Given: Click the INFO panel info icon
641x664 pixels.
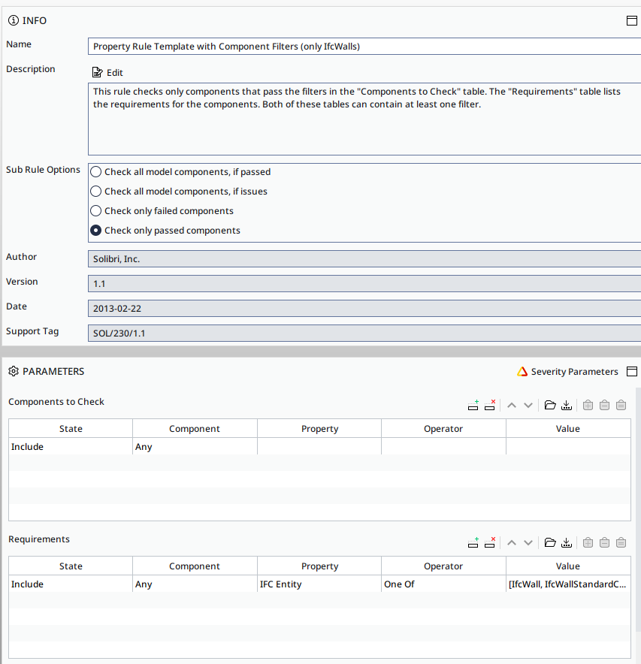Looking at the screenshot, I should [14, 20].
